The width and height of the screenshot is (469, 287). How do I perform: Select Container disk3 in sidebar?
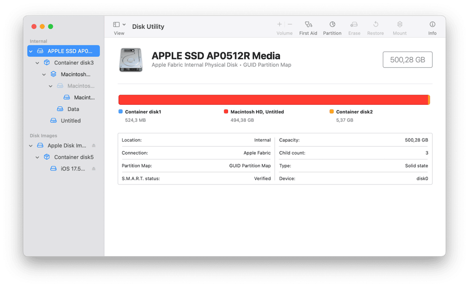point(74,63)
